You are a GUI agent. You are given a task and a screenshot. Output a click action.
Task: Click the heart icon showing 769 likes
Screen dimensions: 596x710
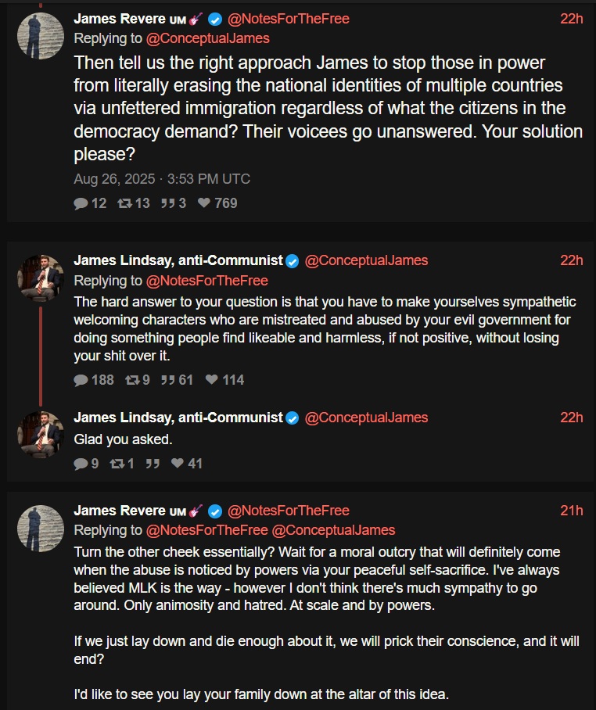[x=204, y=203]
